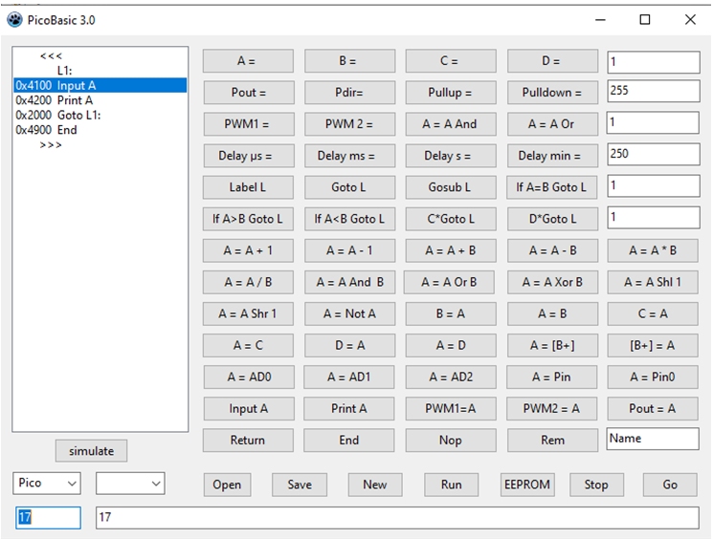713x539 pixels.
Task: Expand the empty combo box beside Pico
Action: [130, 485]
